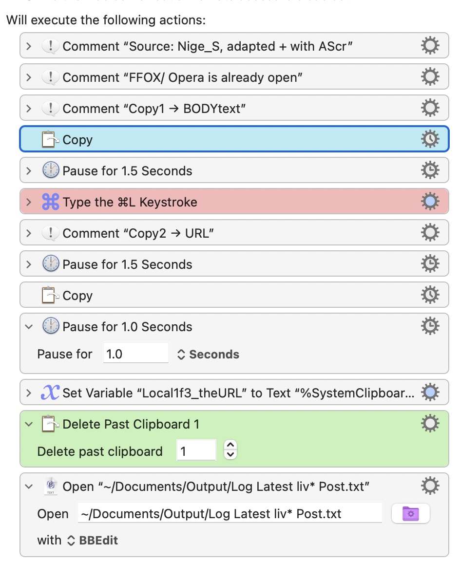
Task: Collapse the Pause for 1.0 Seconds action
Action: point(29,327)
